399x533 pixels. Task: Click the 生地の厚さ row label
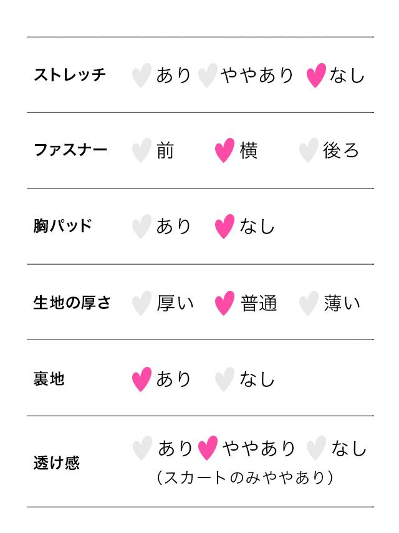pos(72,303)
